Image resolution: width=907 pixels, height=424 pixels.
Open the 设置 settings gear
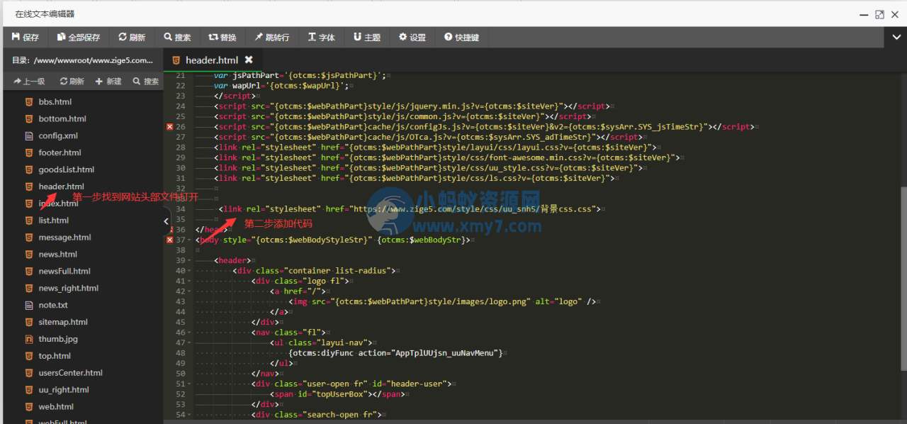click(x=412, y=38)
